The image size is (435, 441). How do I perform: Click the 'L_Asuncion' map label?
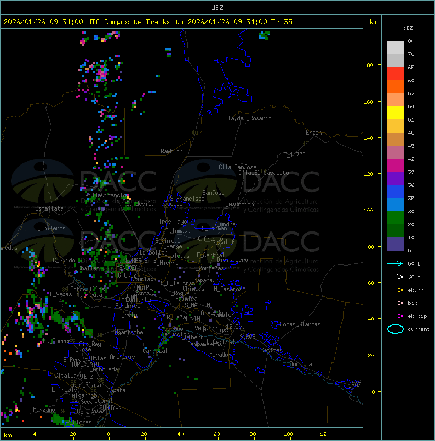(x=238, y=204)
